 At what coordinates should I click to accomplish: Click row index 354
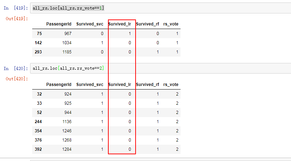(x=38, y=131)
